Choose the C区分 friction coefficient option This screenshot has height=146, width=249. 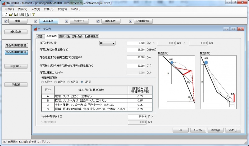[x=69, y=82]
